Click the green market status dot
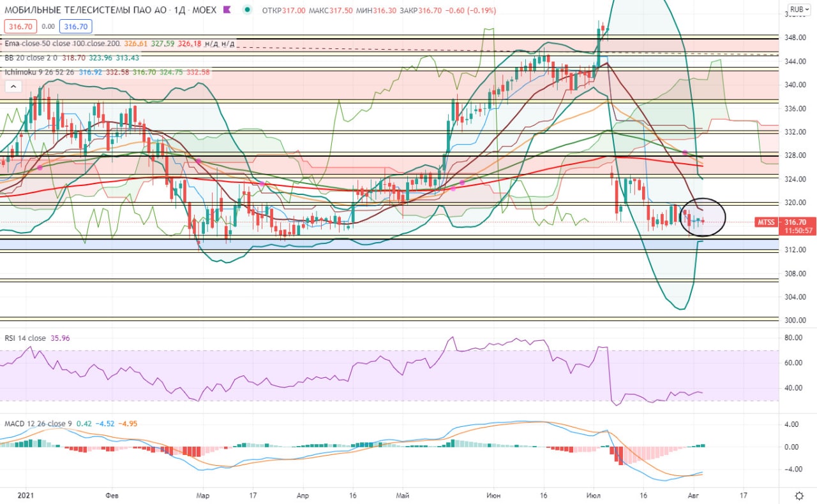Screen dimensions: 817x504 (x=247, y=10)
